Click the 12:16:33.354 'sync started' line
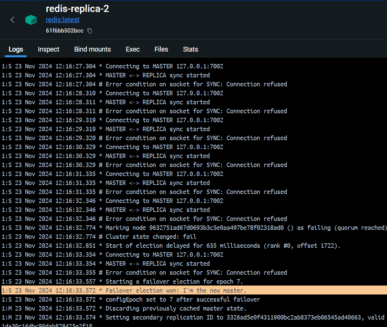Screen dimensions: 387x327 pos(106,263)
